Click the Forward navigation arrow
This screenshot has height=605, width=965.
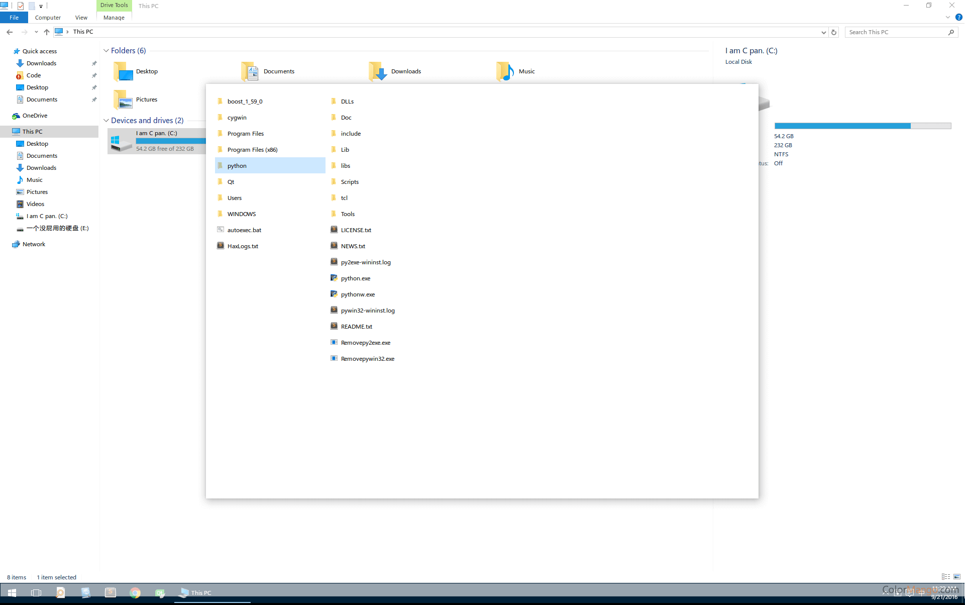24,32
